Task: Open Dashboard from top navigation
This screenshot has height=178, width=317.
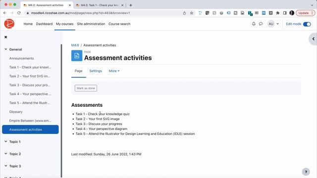Action: (44, 24)
